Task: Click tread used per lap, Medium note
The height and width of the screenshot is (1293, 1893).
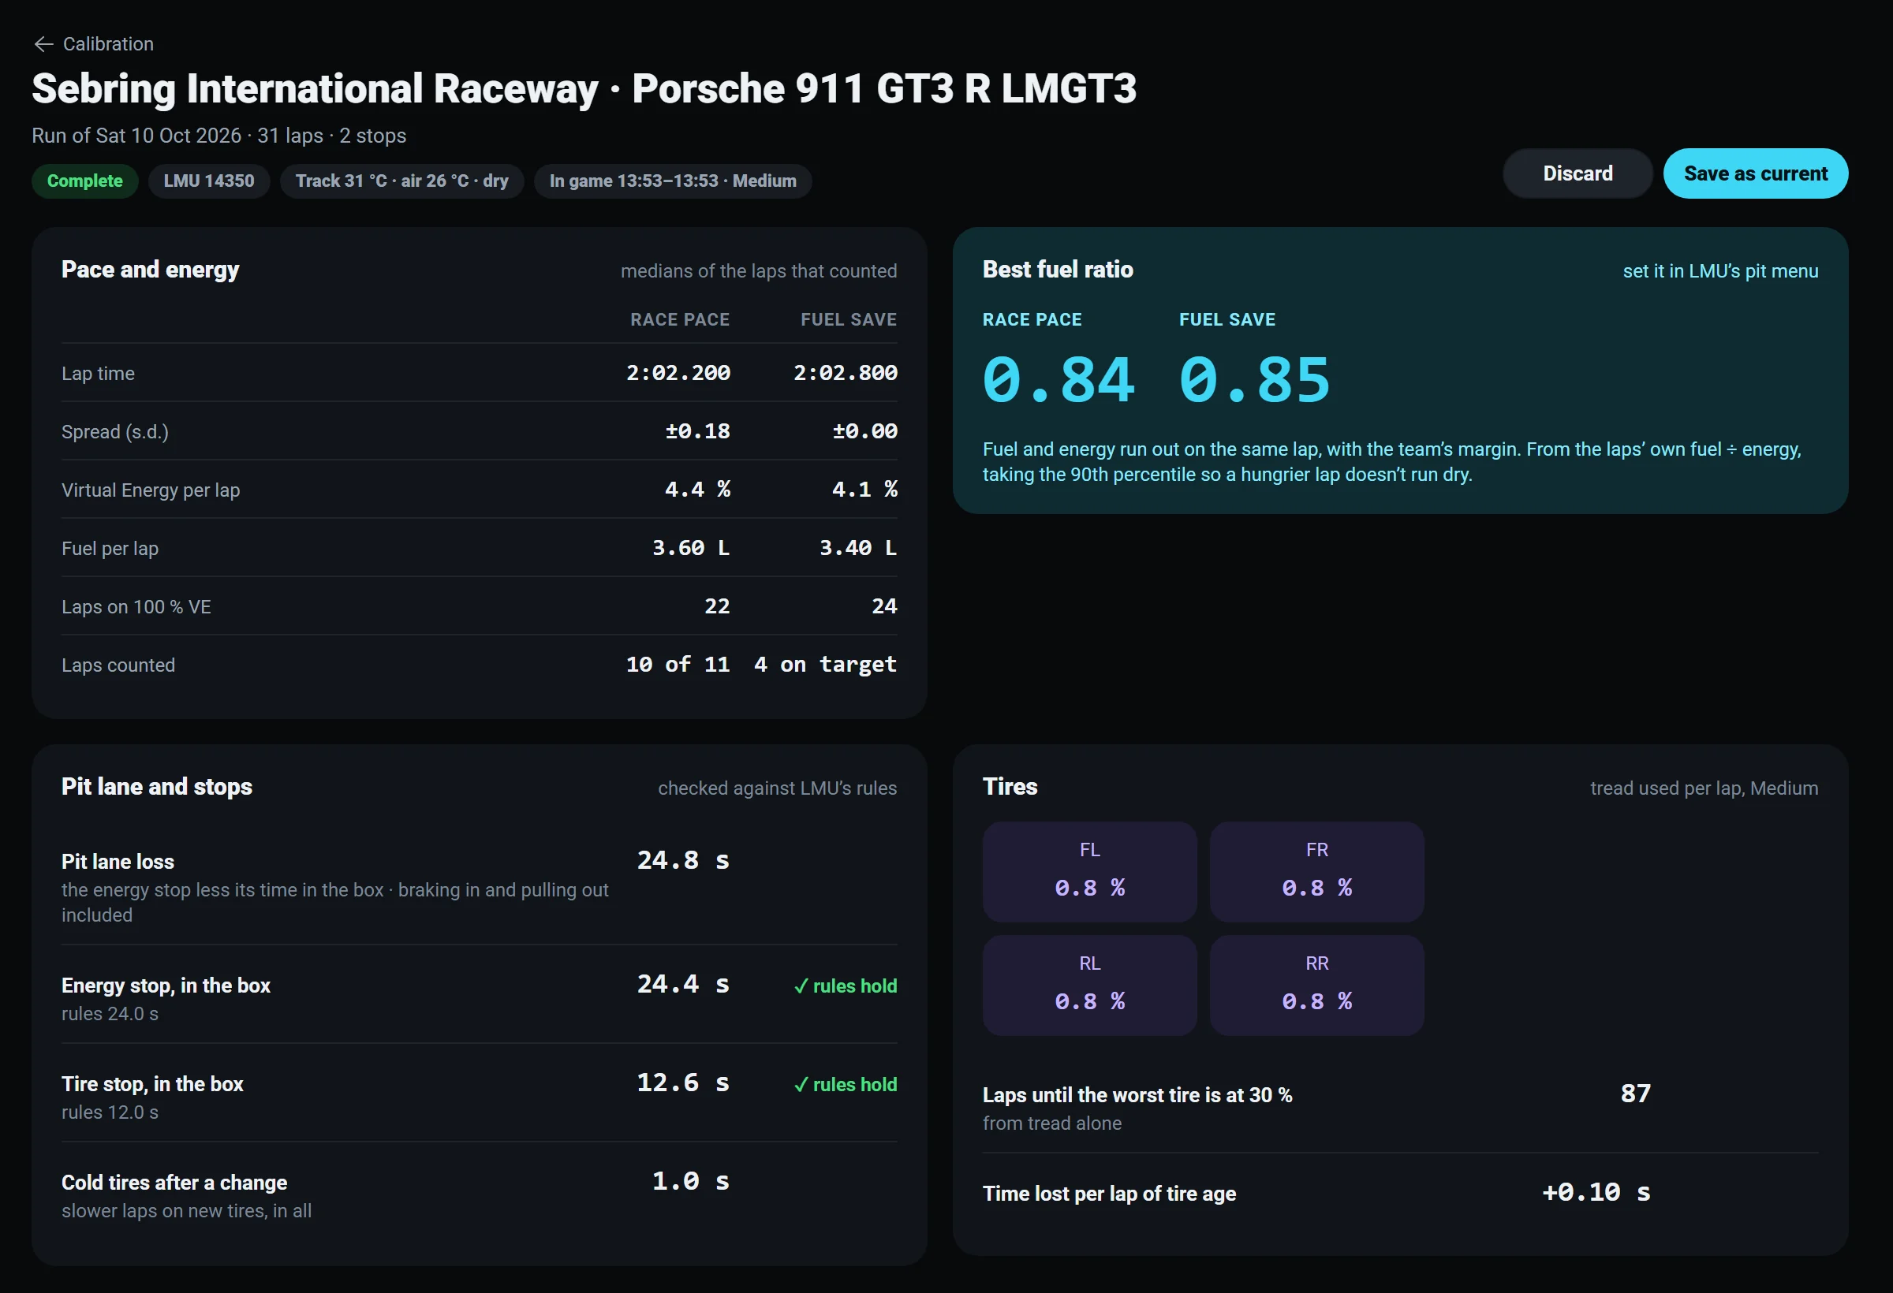Action: pos(1704,788)
